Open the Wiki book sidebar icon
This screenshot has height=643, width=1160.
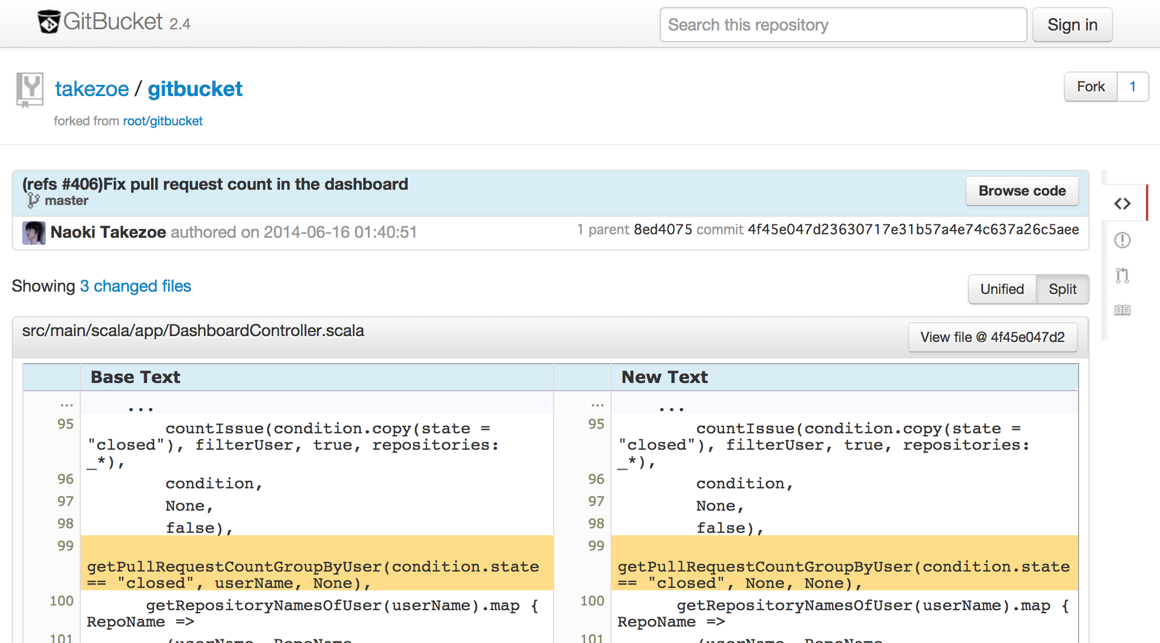coord(1123,310)
